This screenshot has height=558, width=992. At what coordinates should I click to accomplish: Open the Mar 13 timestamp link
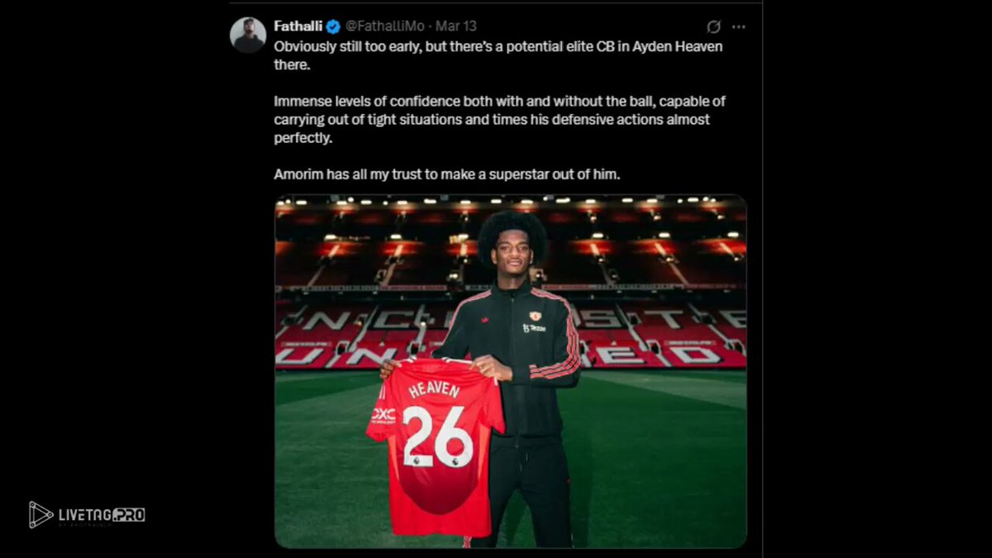click(x=455, y=26)
